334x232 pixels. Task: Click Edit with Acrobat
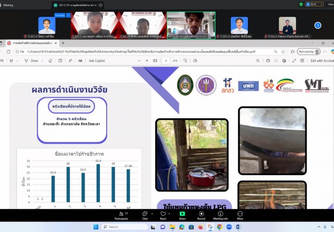322,61
